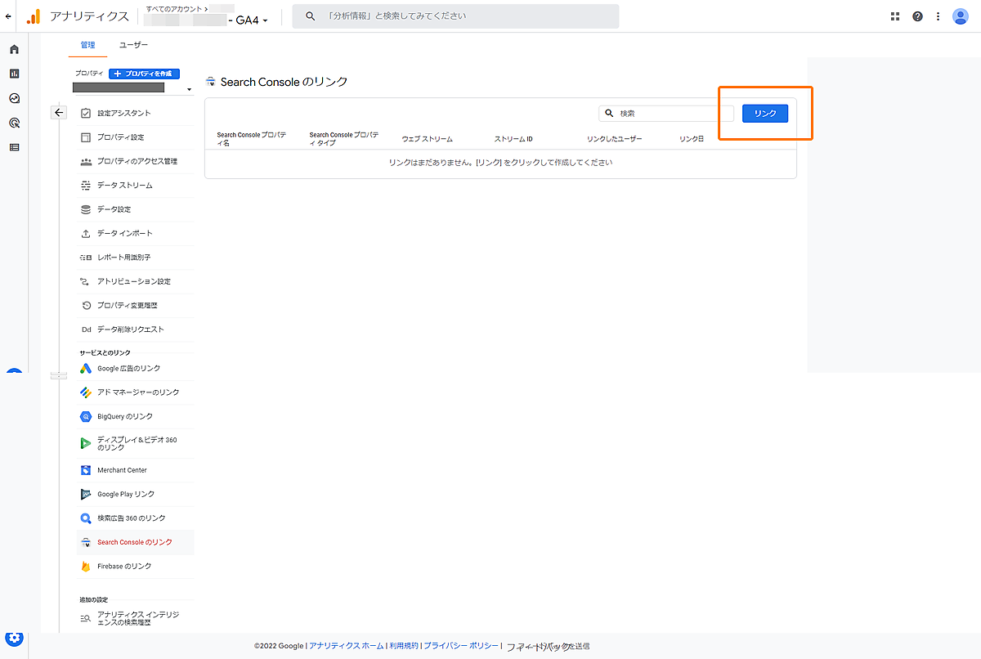Click the 検索 field in links table
Viewport: 981px width, 659px height.
tap(670, 114)
